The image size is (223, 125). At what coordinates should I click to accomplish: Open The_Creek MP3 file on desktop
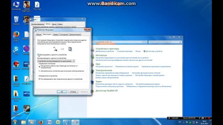pyautogui.click(x=37, y=6)
